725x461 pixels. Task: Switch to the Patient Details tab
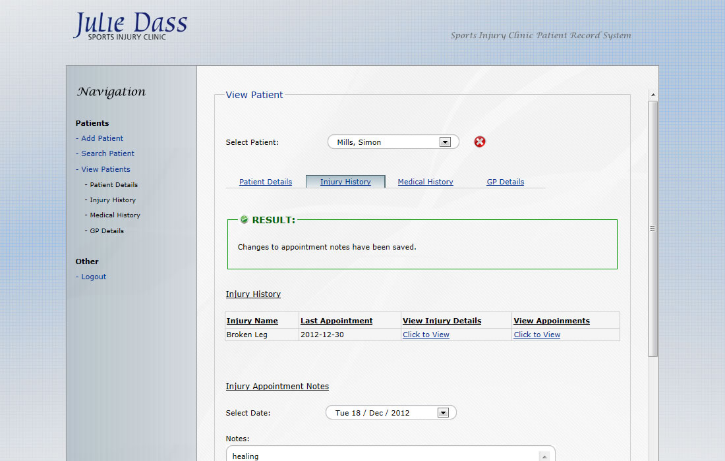[266, 182]
